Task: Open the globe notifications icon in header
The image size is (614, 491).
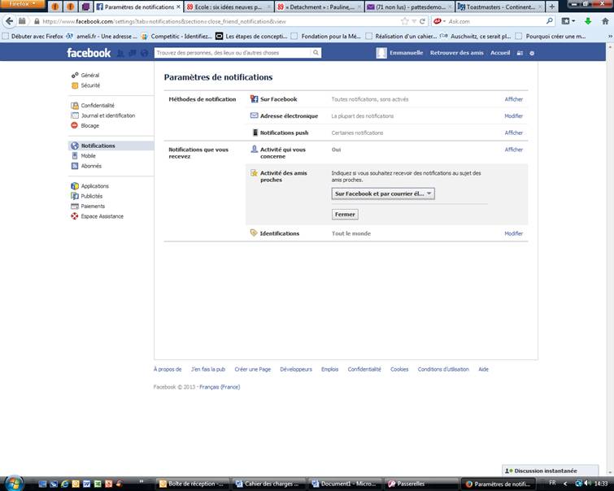Action: pyautogui.click(x=144, y=53)
